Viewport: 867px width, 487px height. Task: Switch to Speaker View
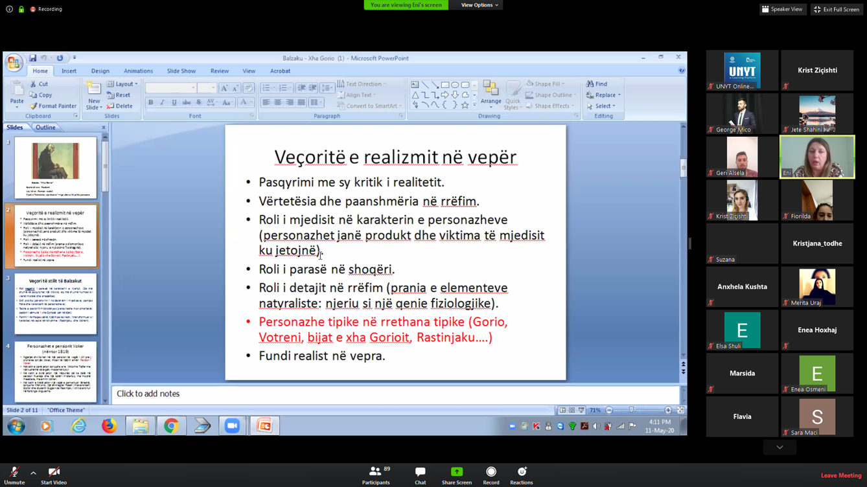click(x=783, y=9)
